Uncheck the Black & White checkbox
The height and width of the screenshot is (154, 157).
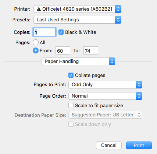tap(61, 32)
